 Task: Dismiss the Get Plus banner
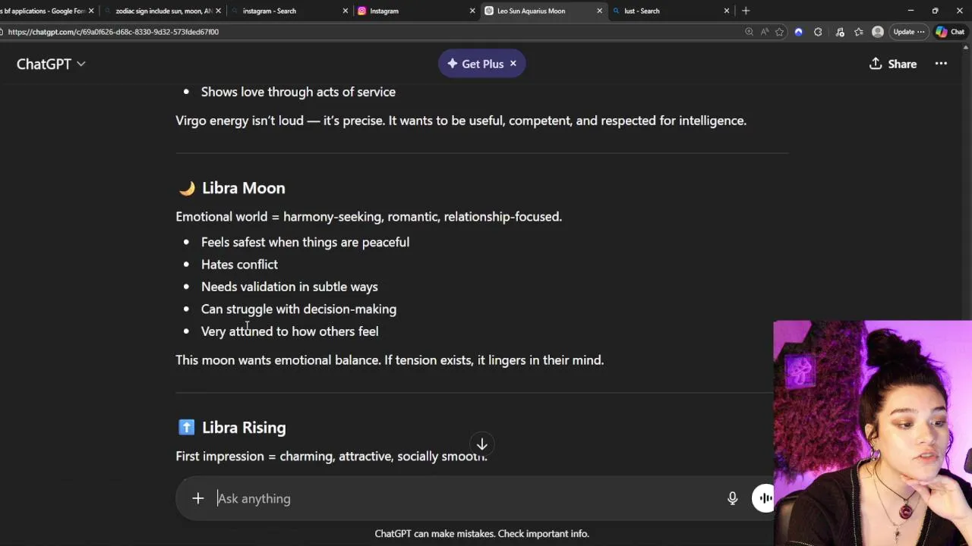513,64
